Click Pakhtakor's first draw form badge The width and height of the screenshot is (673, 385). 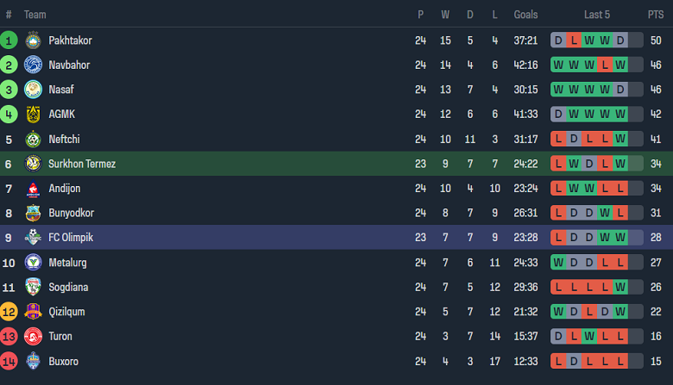(x=558, y=40)
